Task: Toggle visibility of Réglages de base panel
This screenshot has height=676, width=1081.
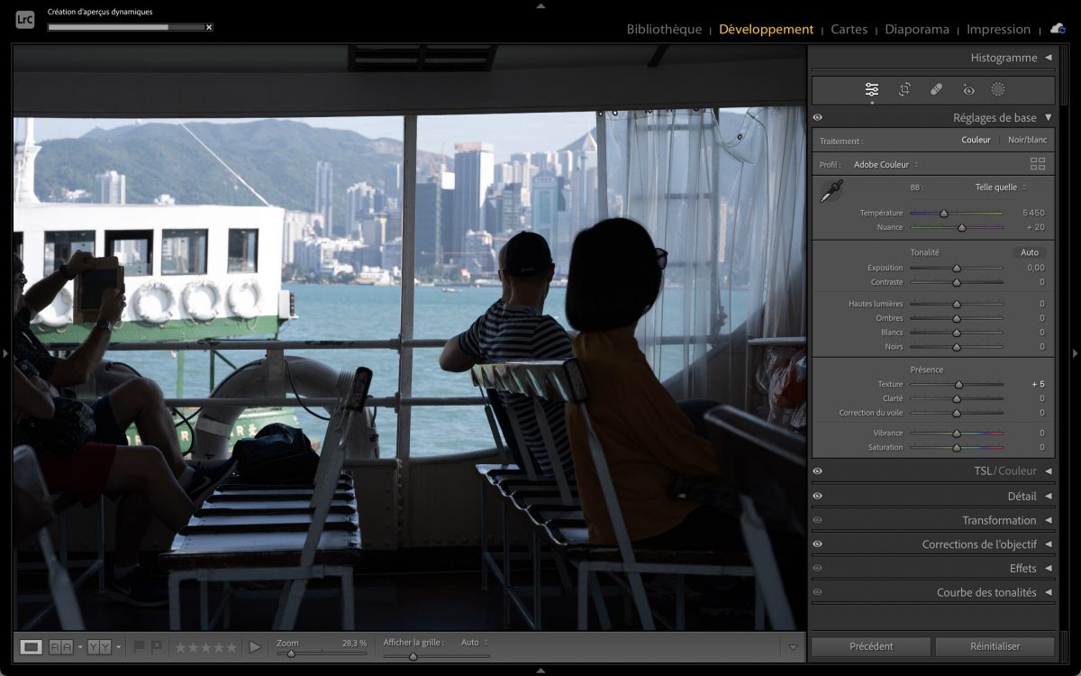Action: [817, 118]
